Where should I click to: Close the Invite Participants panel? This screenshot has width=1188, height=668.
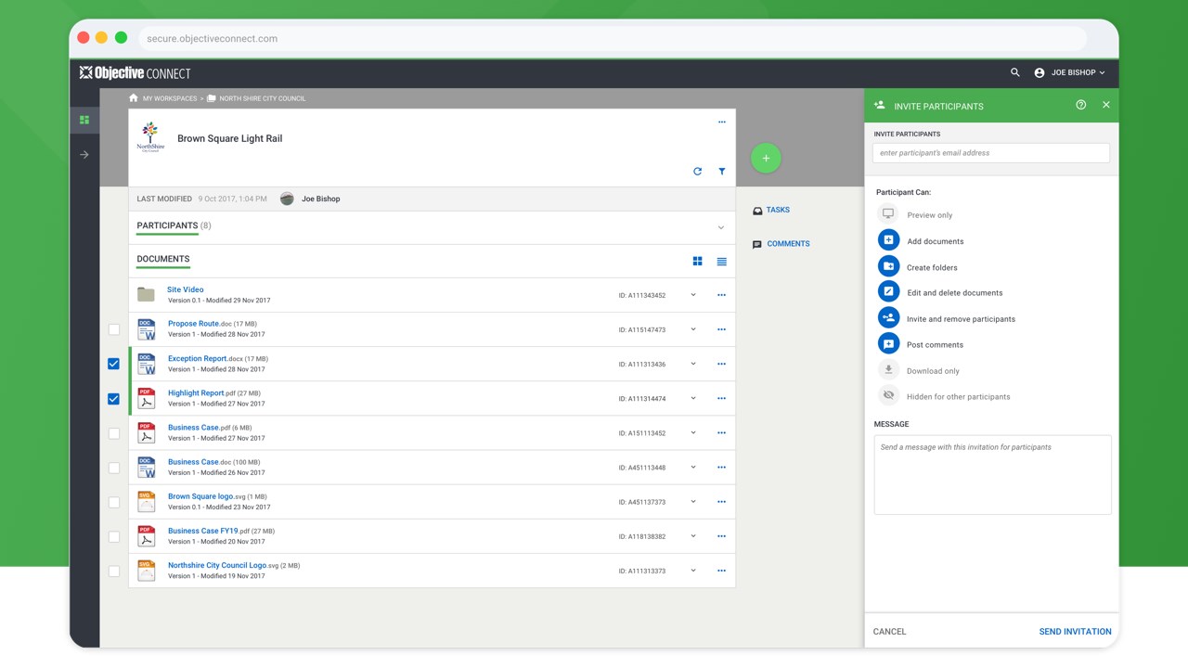tap(1106, 105)
